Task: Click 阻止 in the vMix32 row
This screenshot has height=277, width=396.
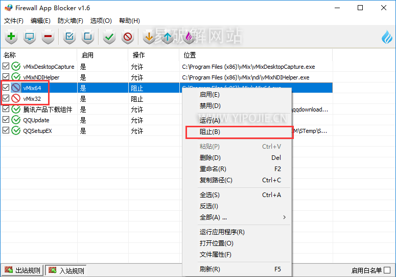Action: click(137, 99)
